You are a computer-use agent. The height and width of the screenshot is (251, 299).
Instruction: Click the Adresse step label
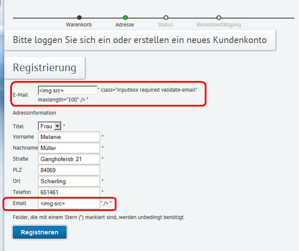[125, 25]
